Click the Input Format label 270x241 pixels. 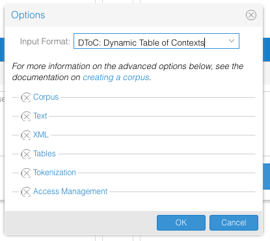(45, 41)
